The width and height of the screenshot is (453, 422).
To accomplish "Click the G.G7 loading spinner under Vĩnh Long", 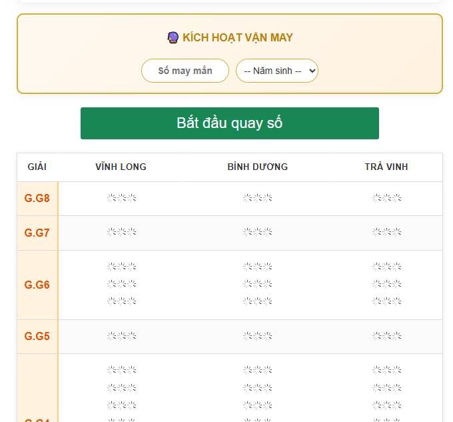I will [122, 232].
